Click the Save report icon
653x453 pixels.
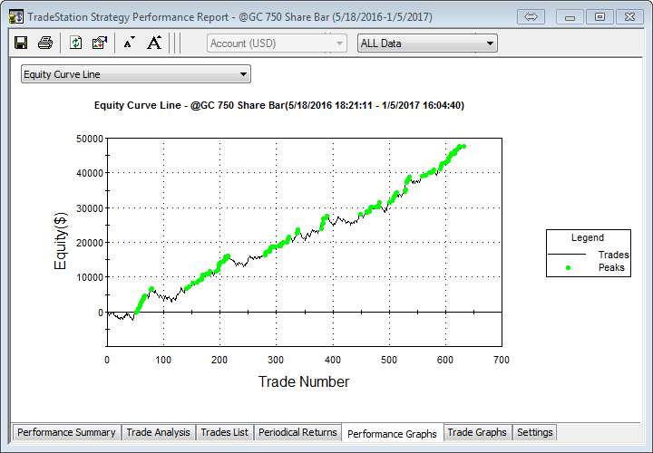[21, 43]
